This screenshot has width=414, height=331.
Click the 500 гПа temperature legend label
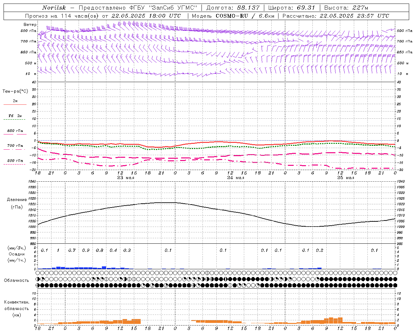click(x=15, y=161)
